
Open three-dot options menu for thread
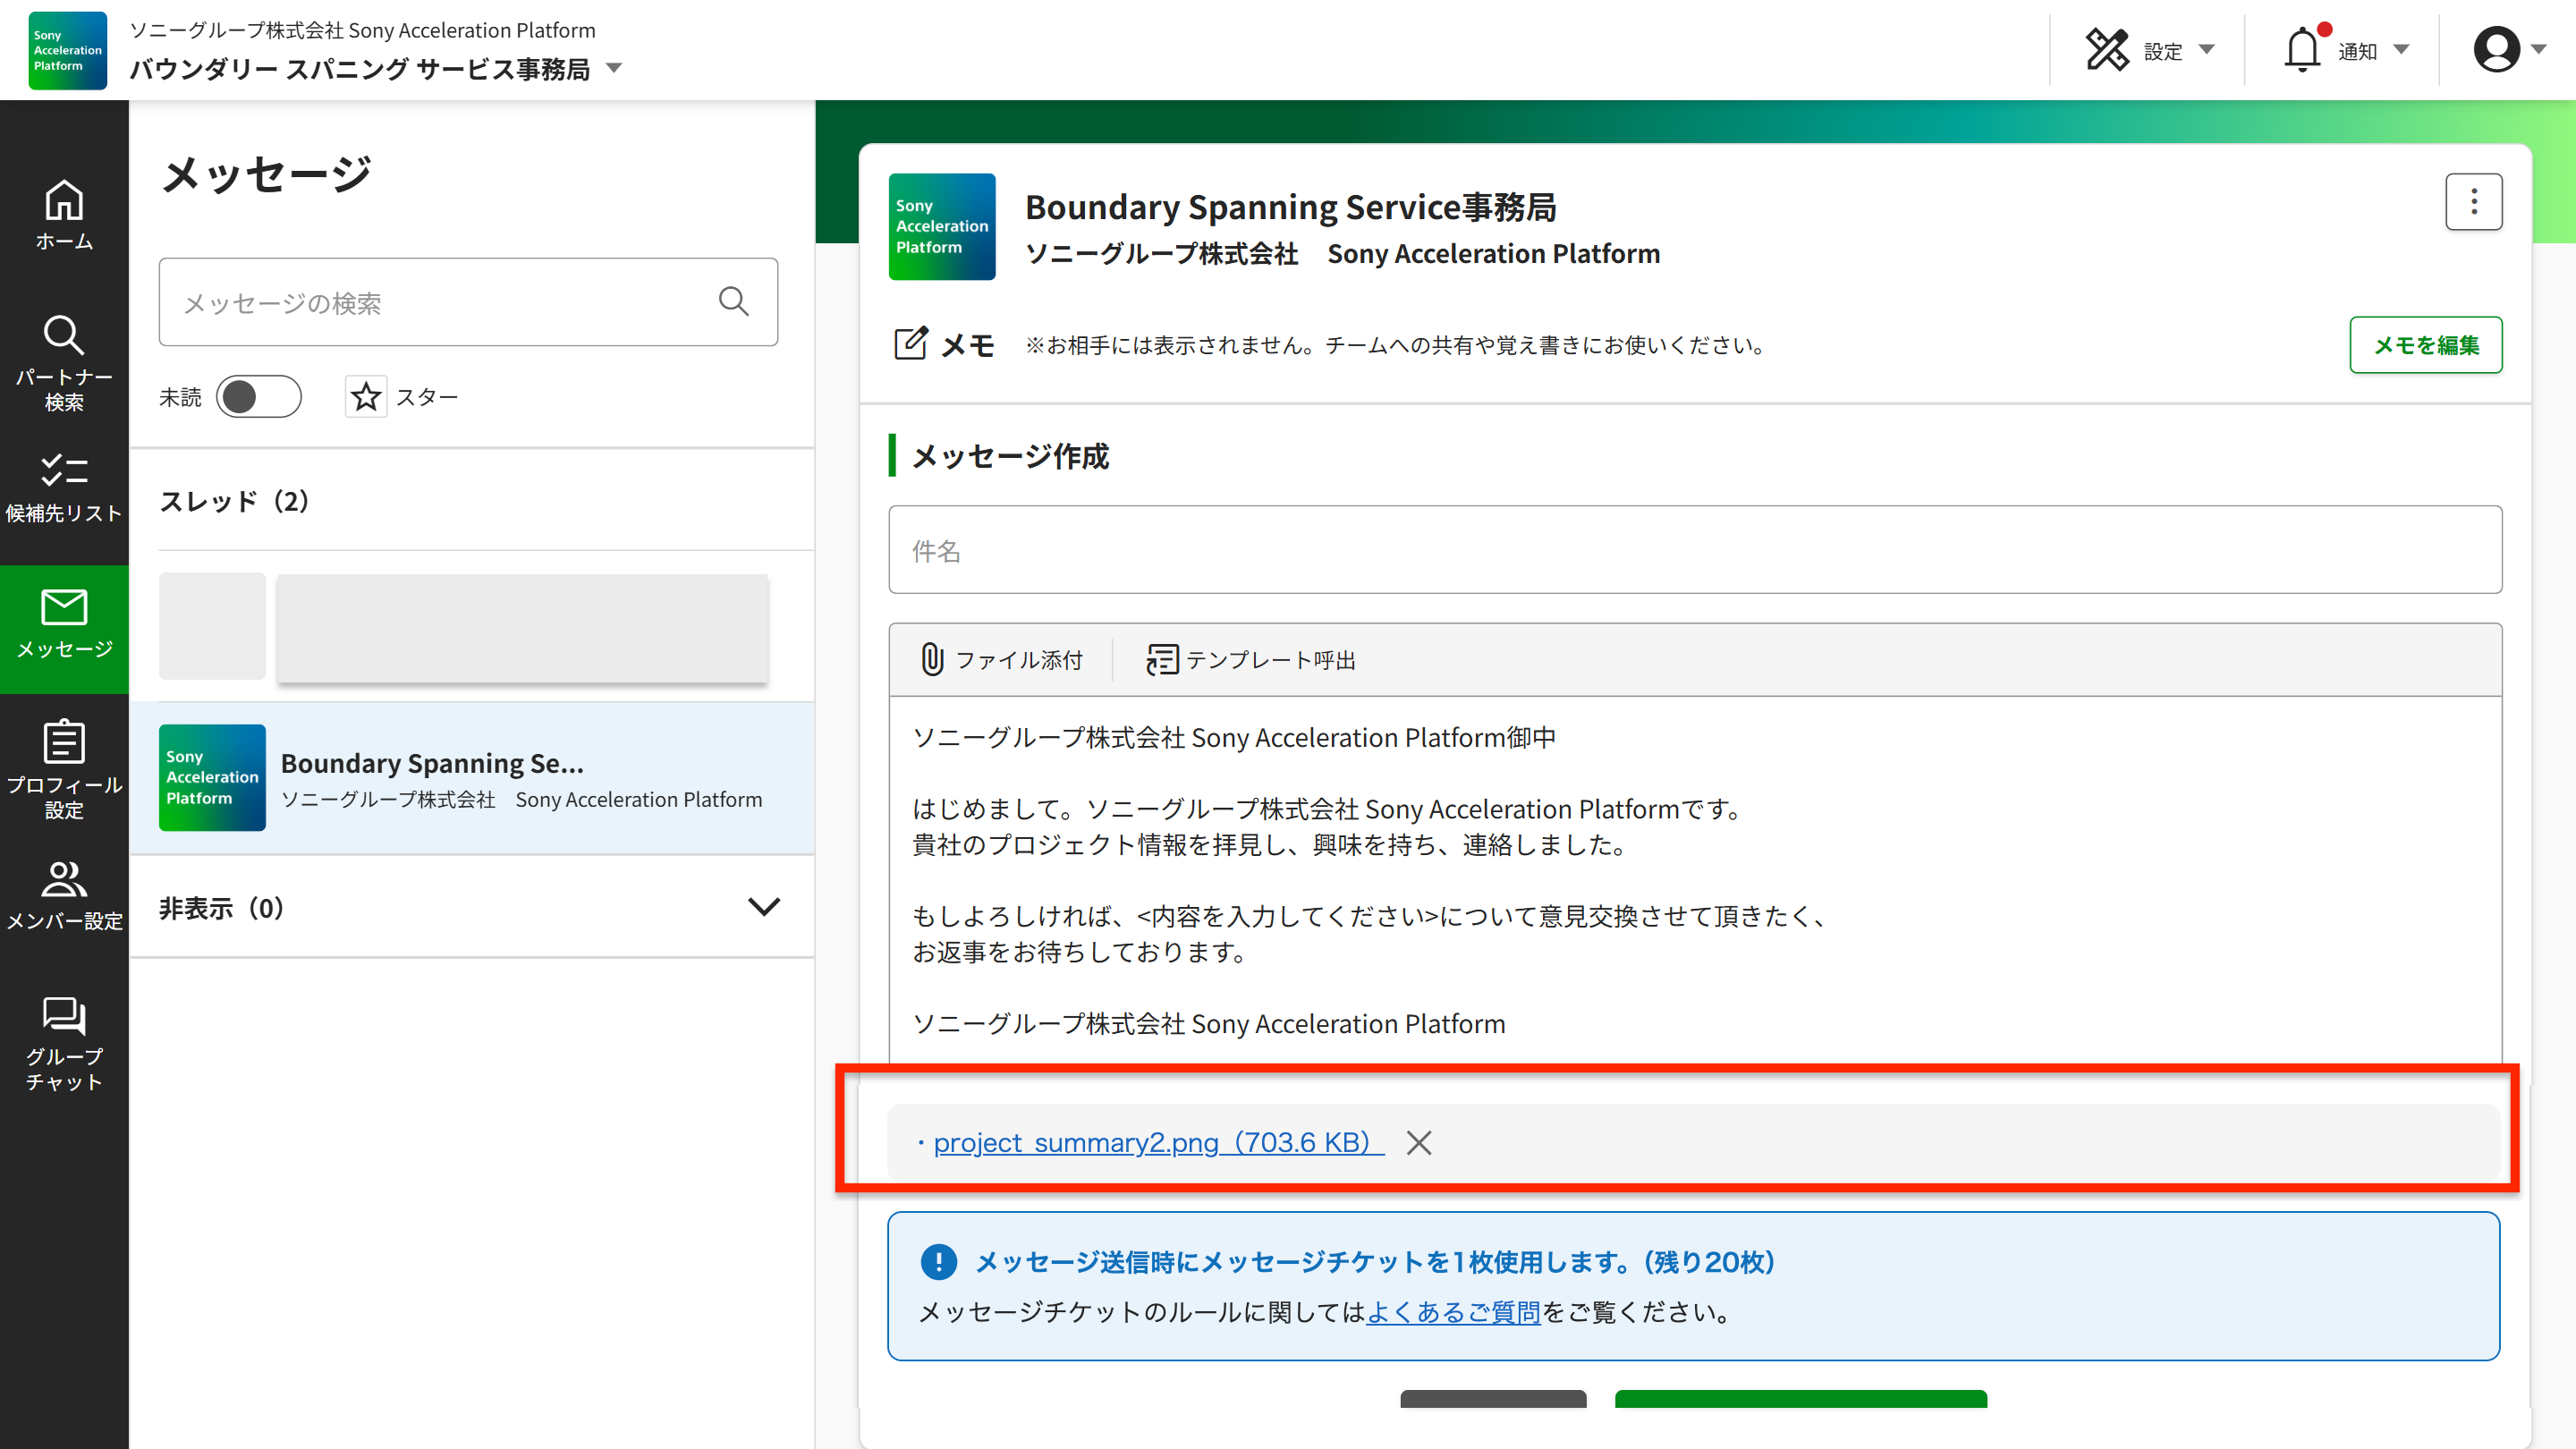(x=2473, y=202)
